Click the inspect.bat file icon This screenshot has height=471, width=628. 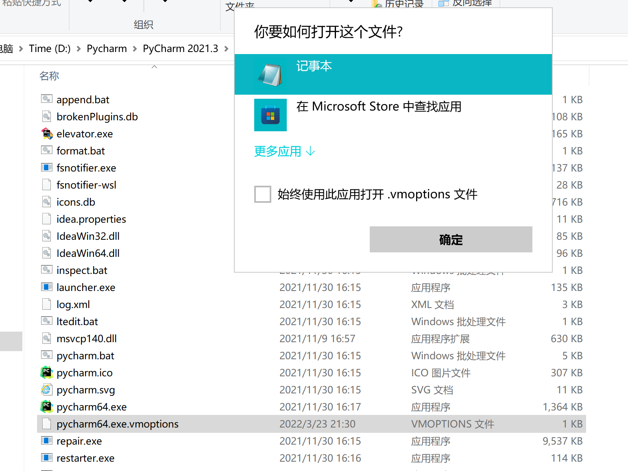[x=47, y=270]
